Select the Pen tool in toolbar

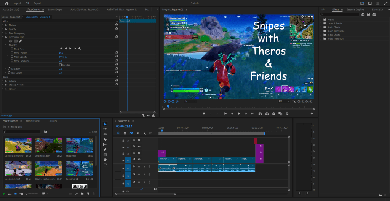point(105,149)
